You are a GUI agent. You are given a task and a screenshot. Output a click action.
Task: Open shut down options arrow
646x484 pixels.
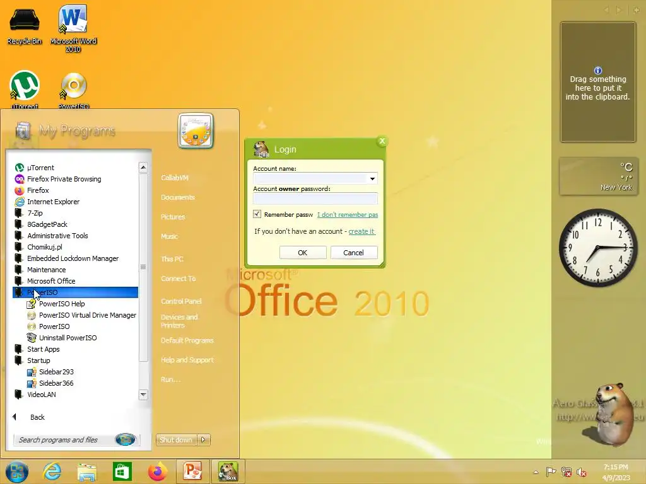tap(204, 440)
